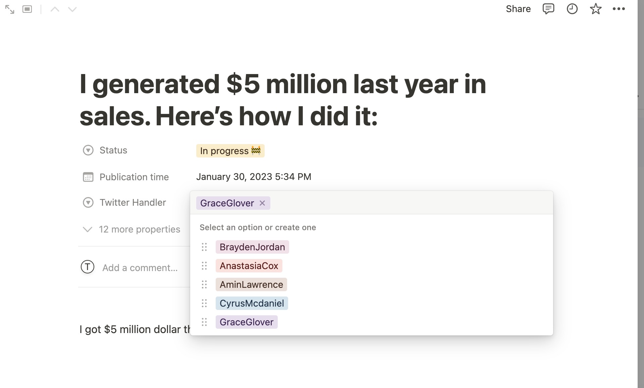View page history clock icon

click(572, 9)
